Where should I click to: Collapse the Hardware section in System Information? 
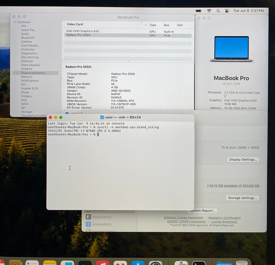15,22
